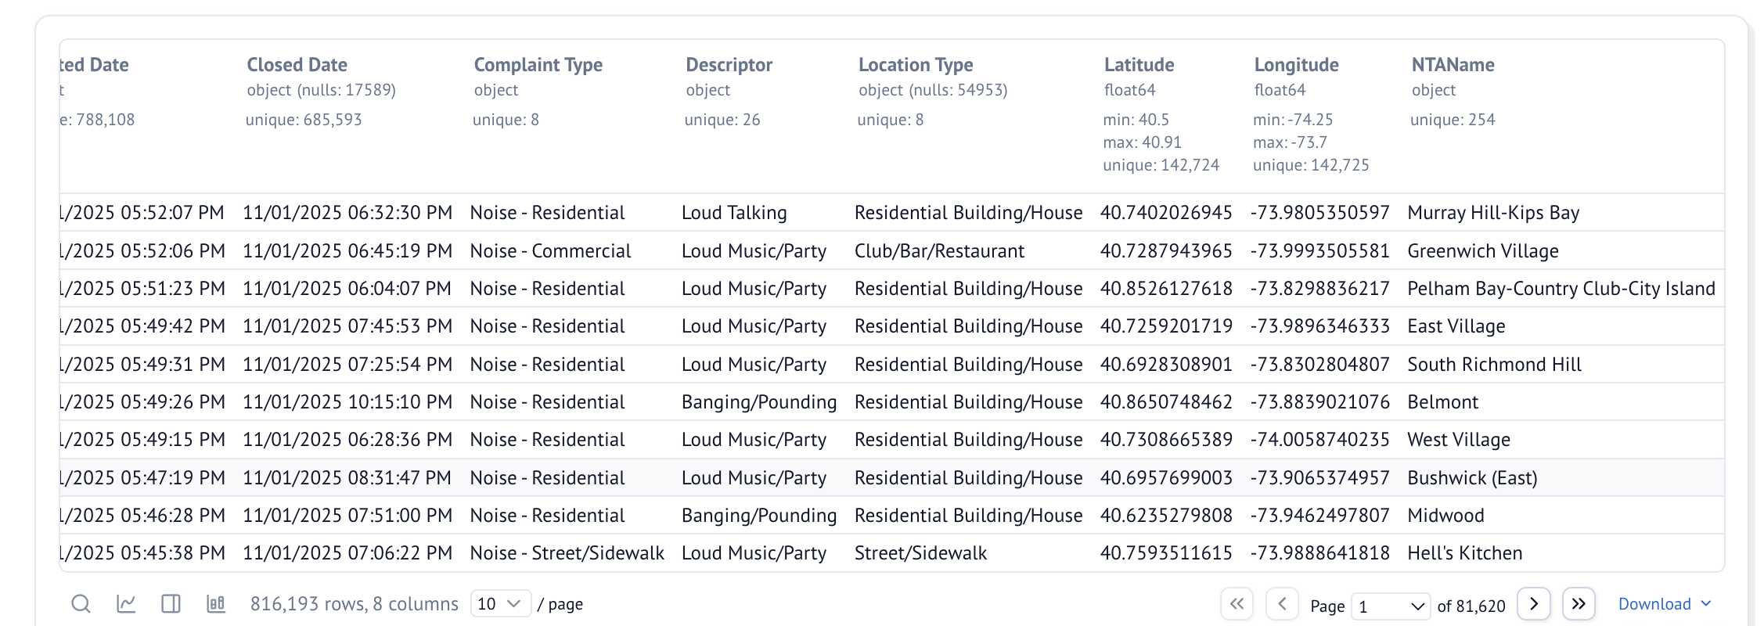Jump to the last page double arrow

pos(1579,603)
